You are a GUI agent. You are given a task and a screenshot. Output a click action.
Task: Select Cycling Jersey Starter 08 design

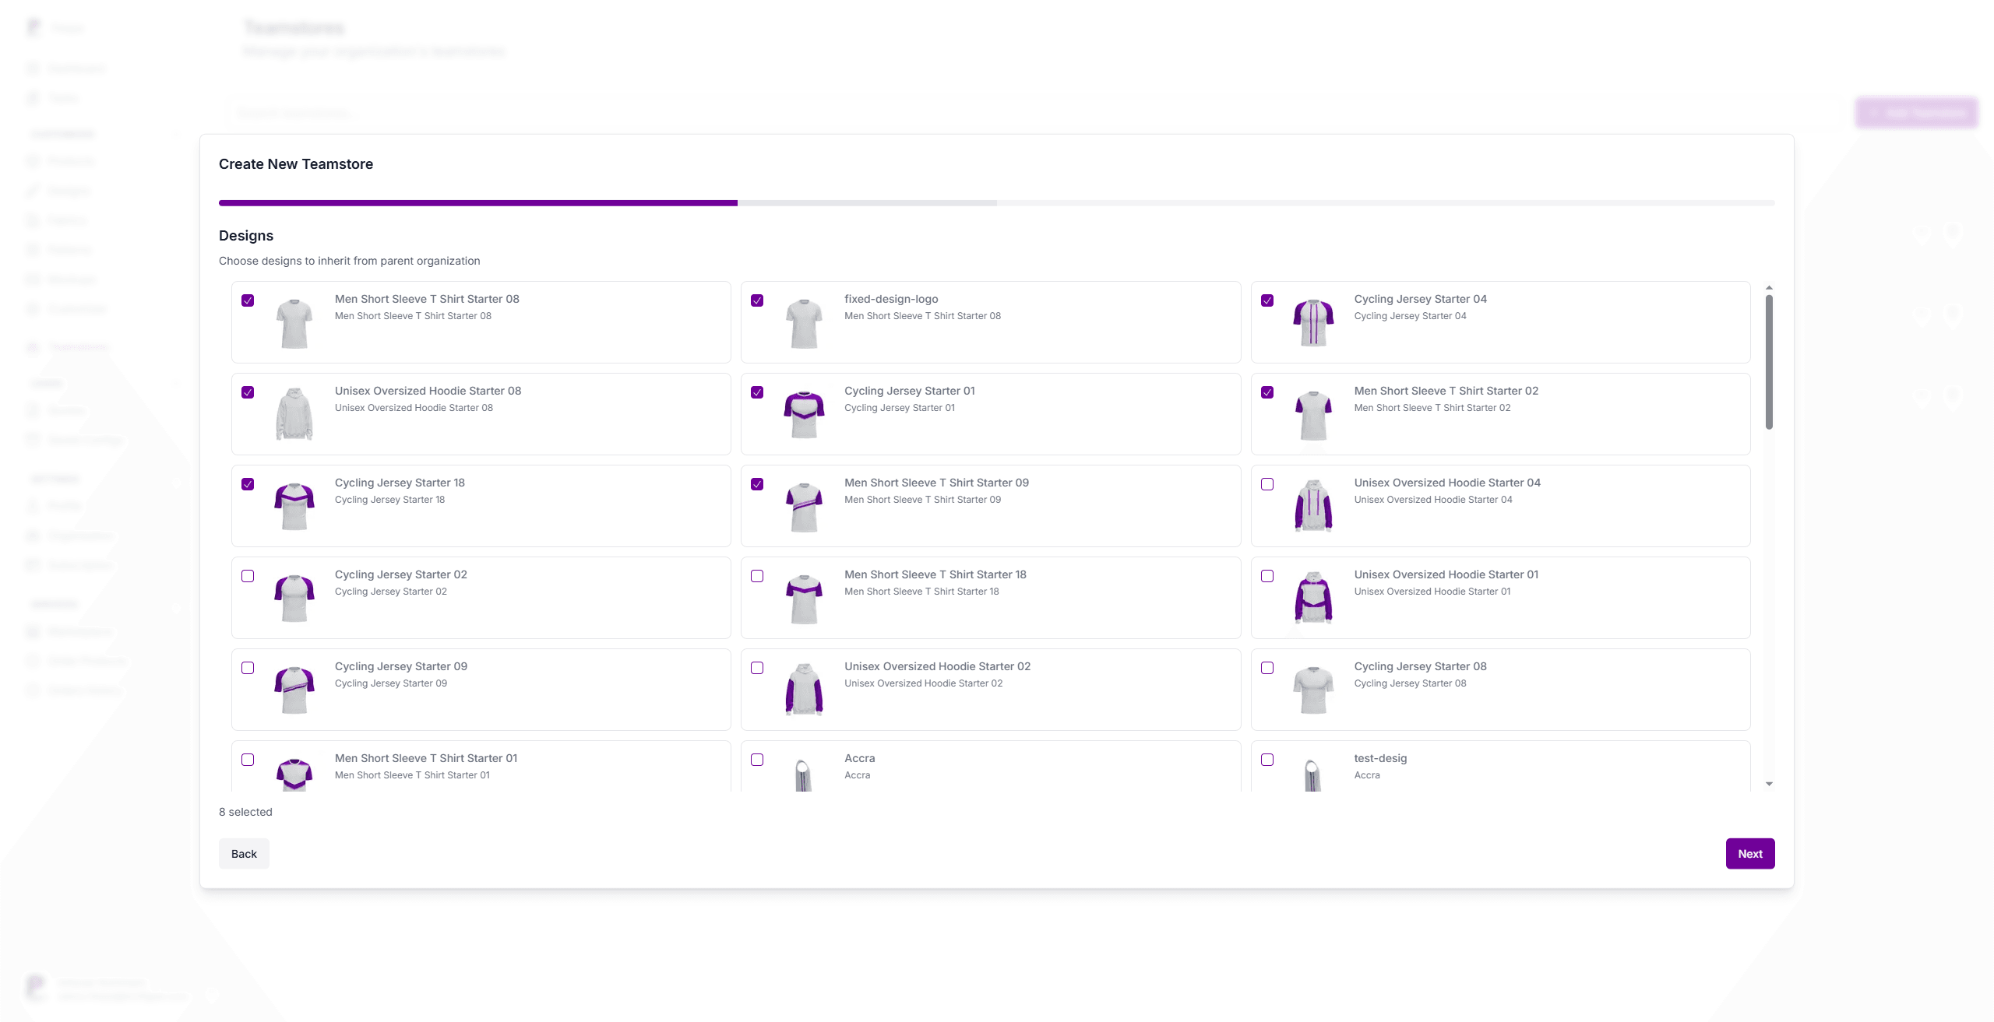click(x=1267, y=668)
